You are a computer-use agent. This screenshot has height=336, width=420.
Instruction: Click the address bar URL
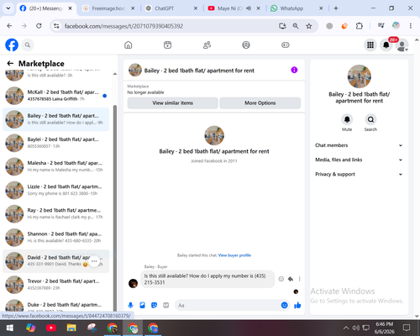(123, 26)
